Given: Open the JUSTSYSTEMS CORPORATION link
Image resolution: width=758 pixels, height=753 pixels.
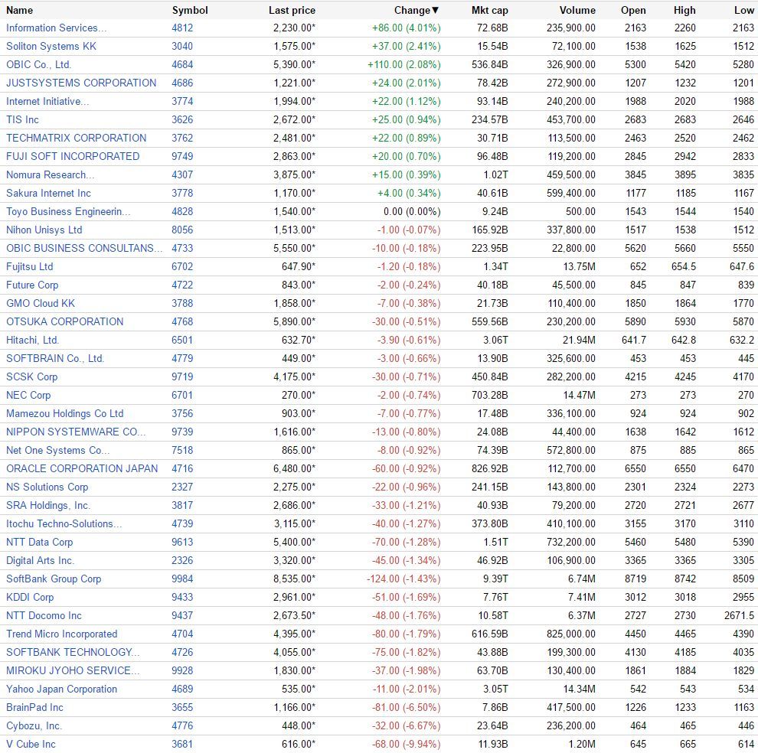Looking at the screenshot, I should click(81, 83).
